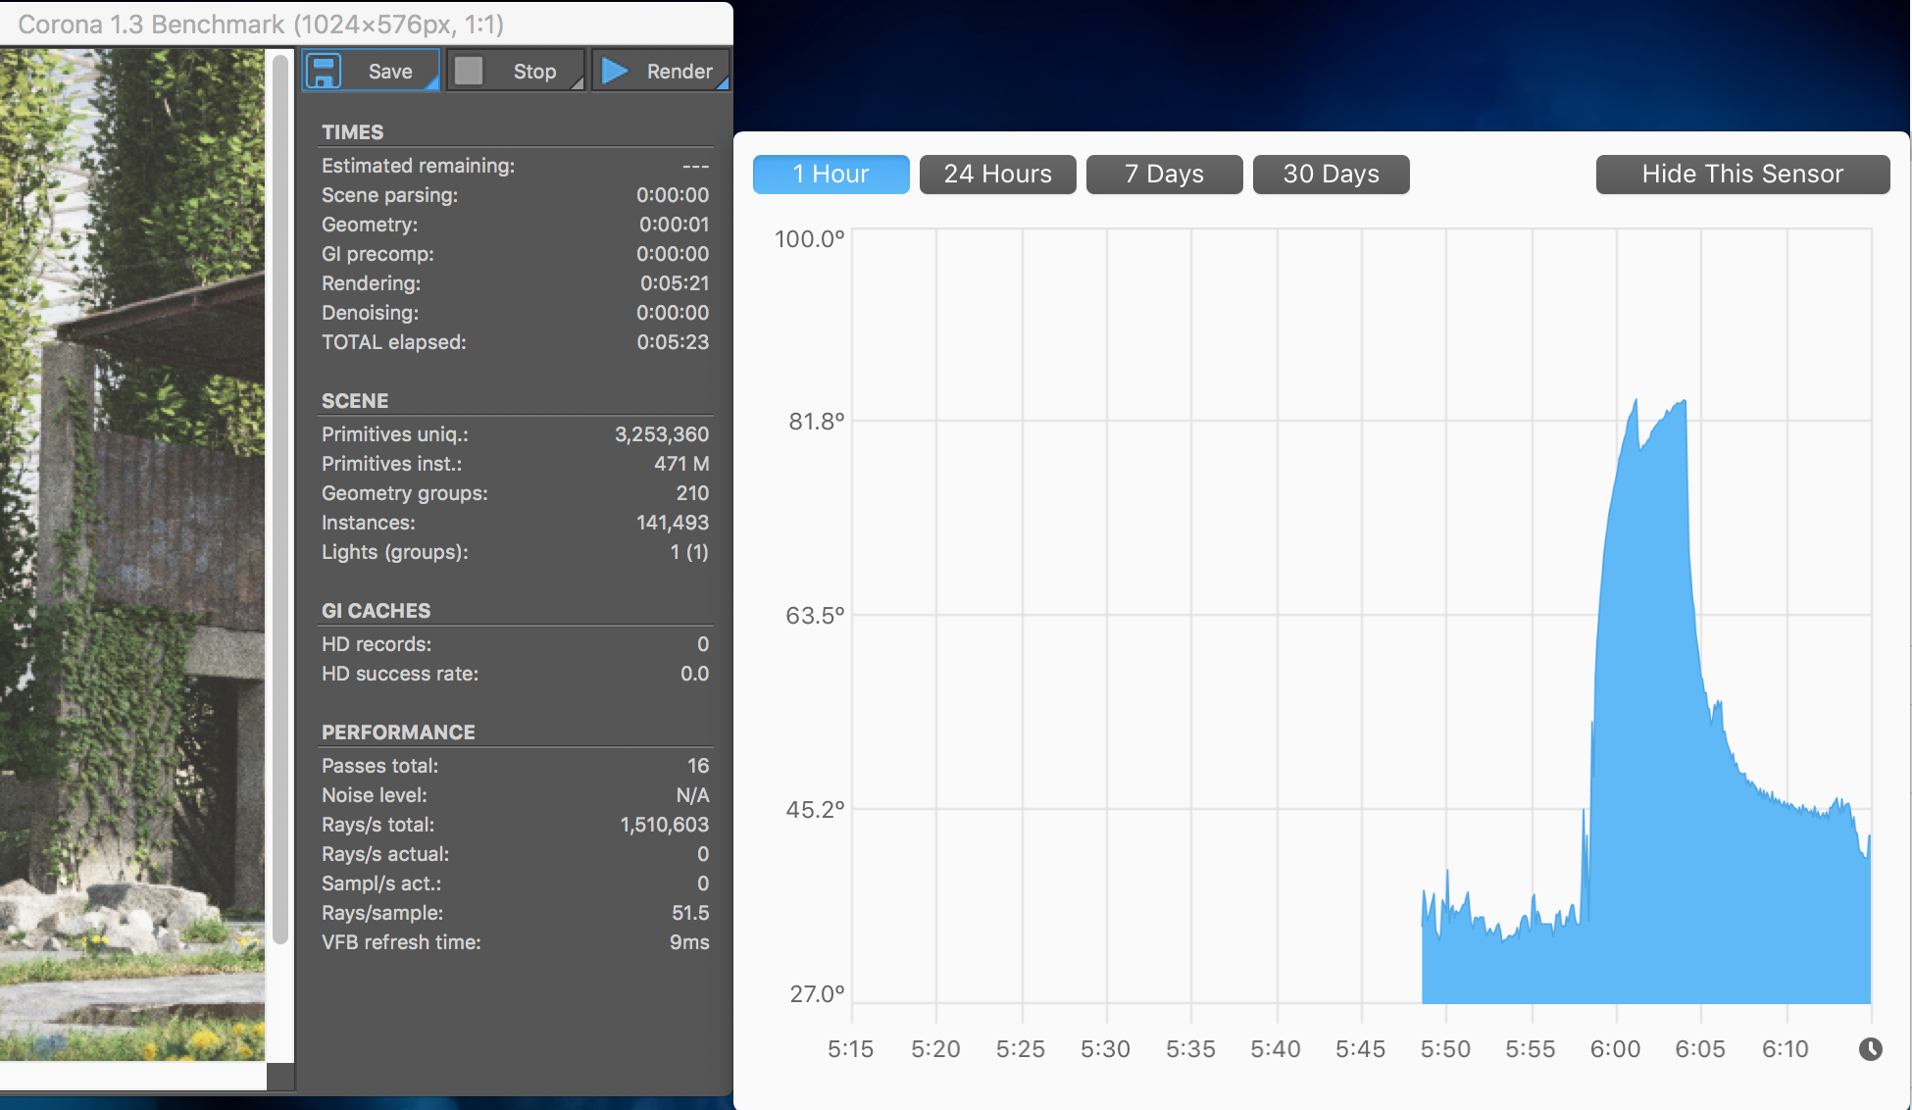Image resolution: width=1912 pixels, height=1110 pixels.
Task: Click the Scene parsing row label
Action: coord(389,195)
